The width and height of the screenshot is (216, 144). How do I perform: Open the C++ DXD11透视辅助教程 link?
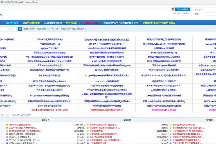[107, 81]
